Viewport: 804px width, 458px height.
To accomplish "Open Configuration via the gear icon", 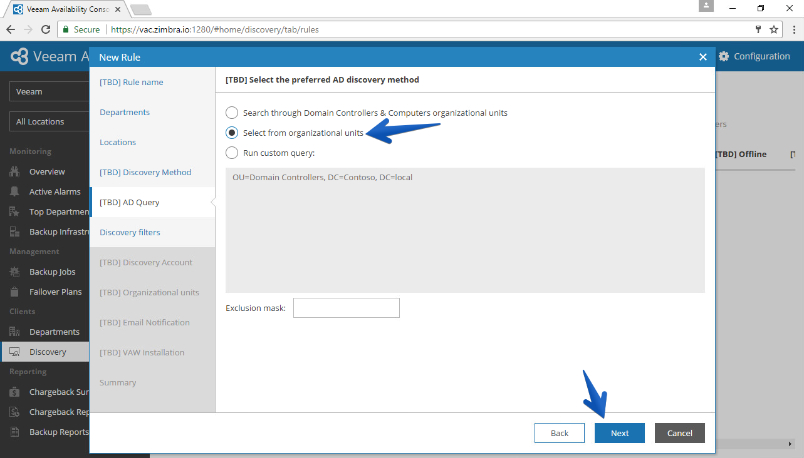I will (x=724, y=56).
